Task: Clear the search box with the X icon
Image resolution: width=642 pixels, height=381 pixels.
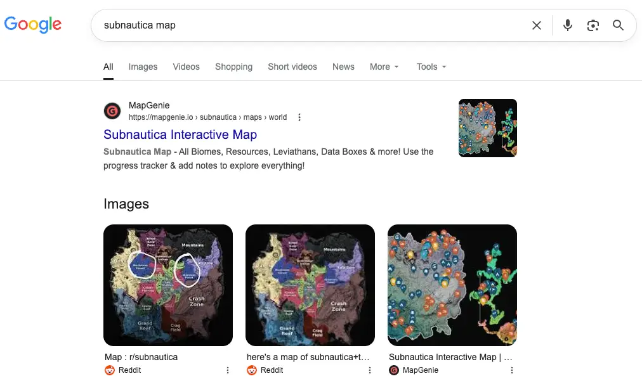Action: coord(536,25)
